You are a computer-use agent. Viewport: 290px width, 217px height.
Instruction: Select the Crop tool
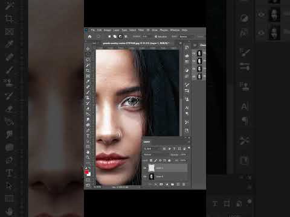88,71
